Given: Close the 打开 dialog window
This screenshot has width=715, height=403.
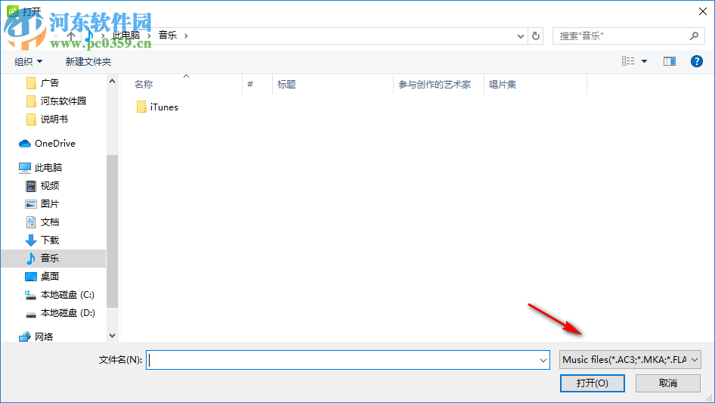Looking at the screenshot, I should [x=703, y=11].
